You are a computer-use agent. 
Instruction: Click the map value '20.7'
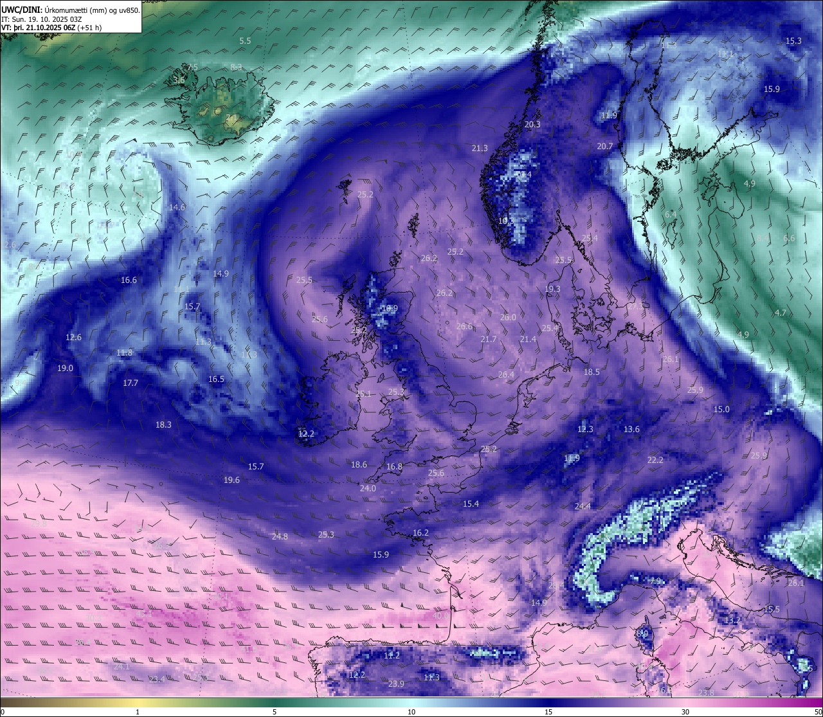[x=605, y=147]
